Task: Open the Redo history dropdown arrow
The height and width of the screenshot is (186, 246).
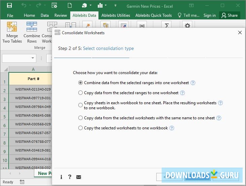Action: tap(45, 5)
